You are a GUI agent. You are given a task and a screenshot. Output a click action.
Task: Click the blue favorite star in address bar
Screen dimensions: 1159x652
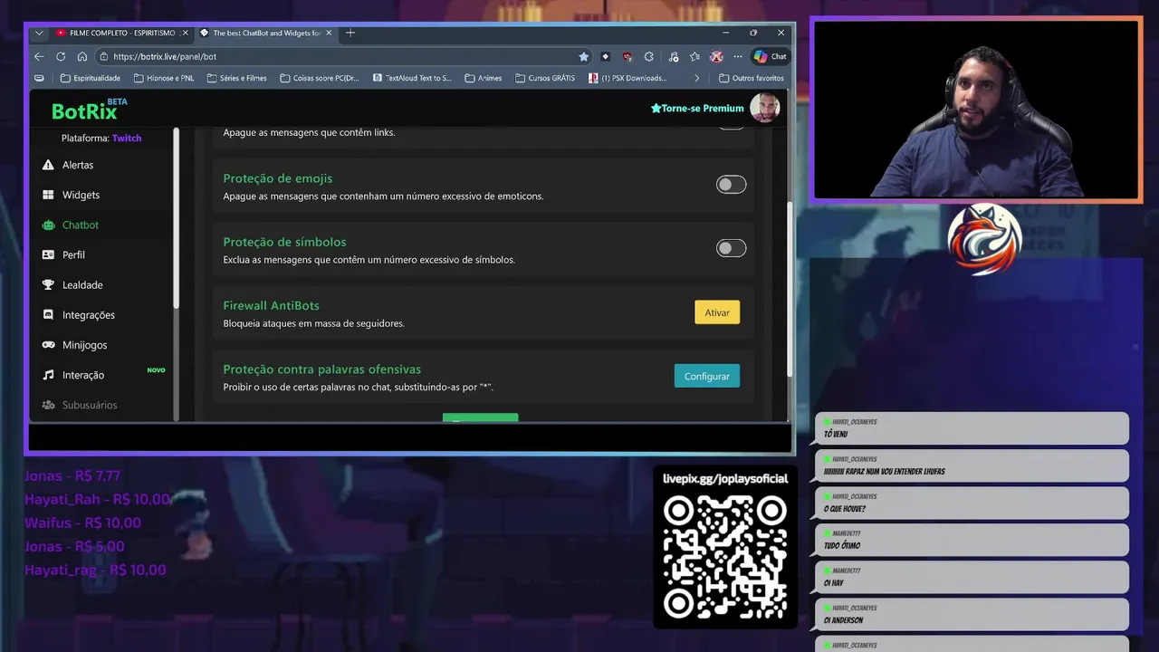pyautogui.click(x=584, y=56)
